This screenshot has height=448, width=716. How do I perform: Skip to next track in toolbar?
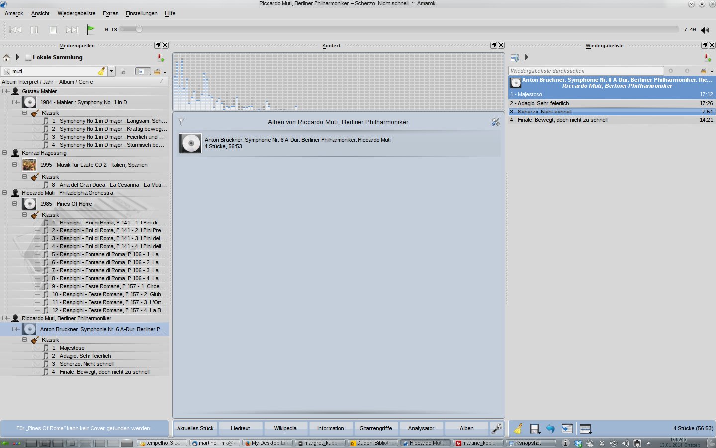click(x=72, y=30)
